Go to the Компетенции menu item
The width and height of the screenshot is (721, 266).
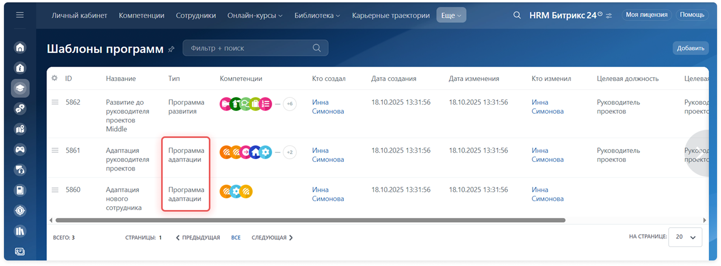141,15
